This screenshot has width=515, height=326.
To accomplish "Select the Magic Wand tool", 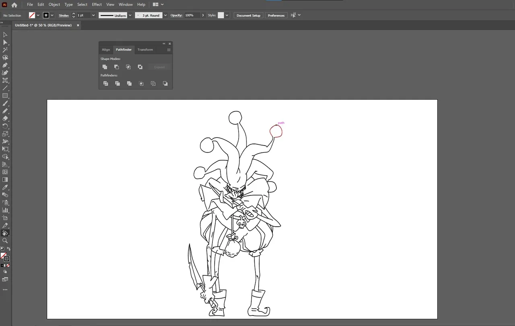I will (x=5, y=50).
